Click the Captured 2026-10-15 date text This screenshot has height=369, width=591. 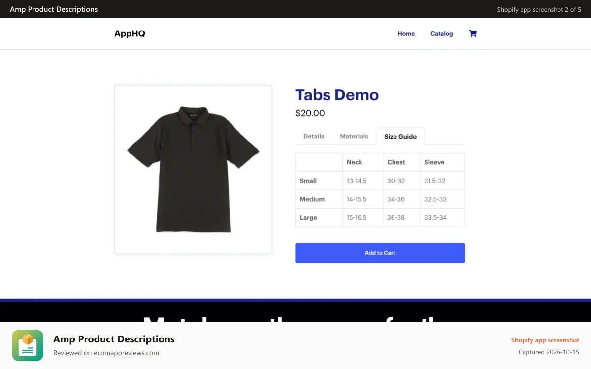pyautogui.click(x=549, y=352)
